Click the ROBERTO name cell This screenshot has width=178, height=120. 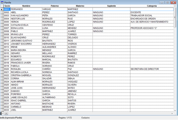[x=26, y=56]
